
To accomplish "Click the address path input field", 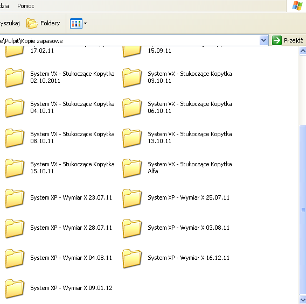I will click(x=130, y=41).
